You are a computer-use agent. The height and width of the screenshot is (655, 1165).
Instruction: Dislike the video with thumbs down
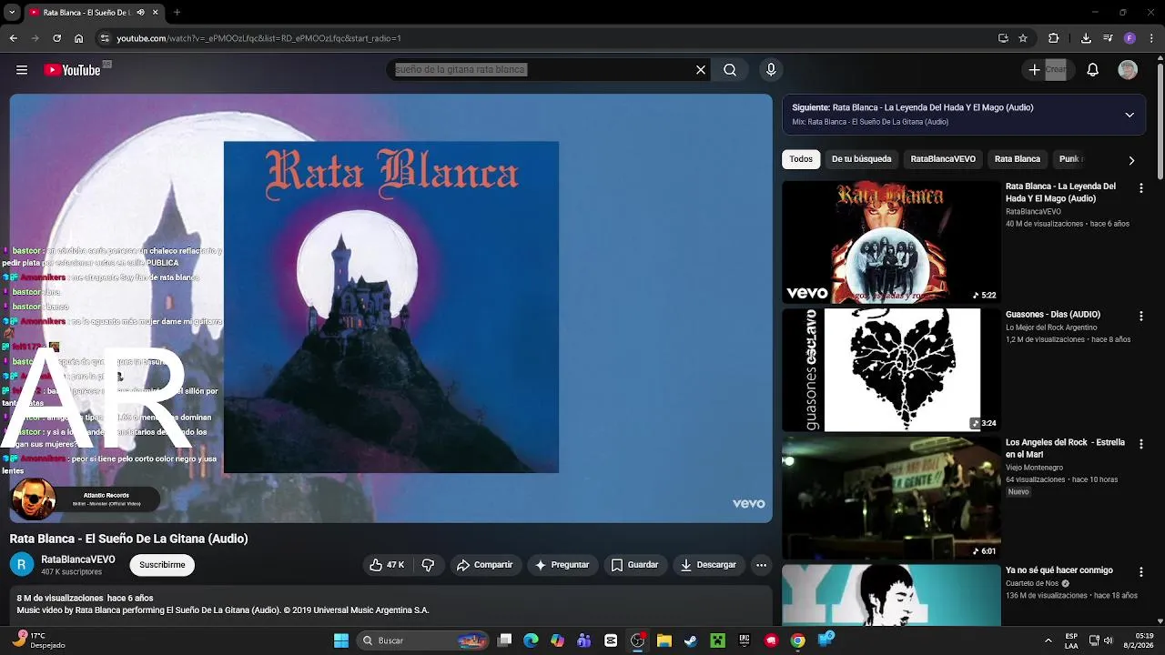(428, 565)
